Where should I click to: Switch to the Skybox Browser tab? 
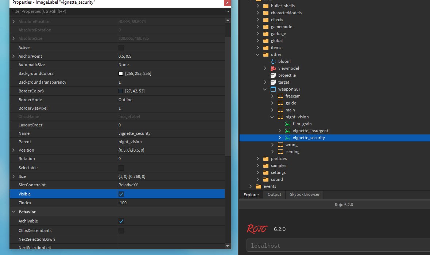(305, 194)
